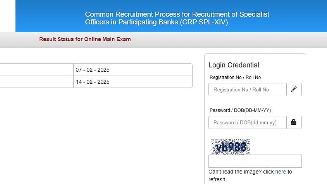Click the 'Login Credential' panel heading

tap(234, 65)
